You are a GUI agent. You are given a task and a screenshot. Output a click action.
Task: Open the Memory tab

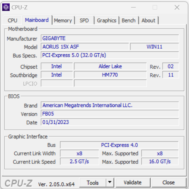pos(63,20)
